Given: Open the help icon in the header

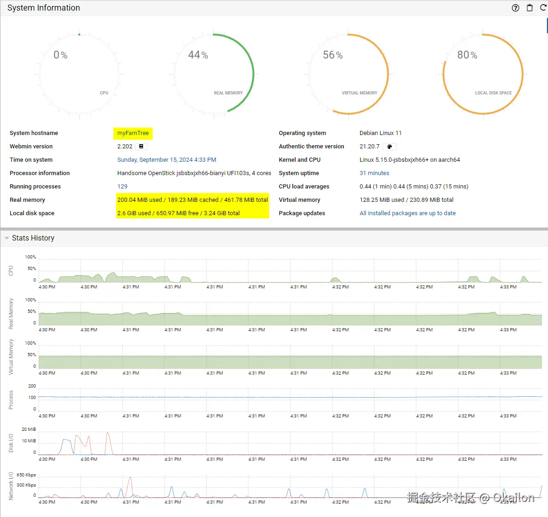Looking at the screenshot, I should pyautogui.click(x=515, y=8).
